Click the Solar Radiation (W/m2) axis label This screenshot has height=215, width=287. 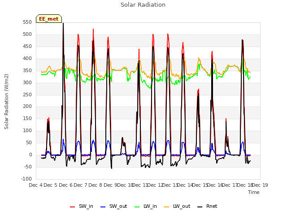6,102
